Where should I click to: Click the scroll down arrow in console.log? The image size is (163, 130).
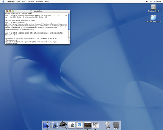click(69, 41)
